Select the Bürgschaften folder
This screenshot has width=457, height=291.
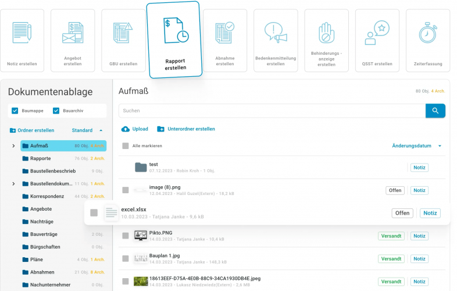(x=63, y=247)
